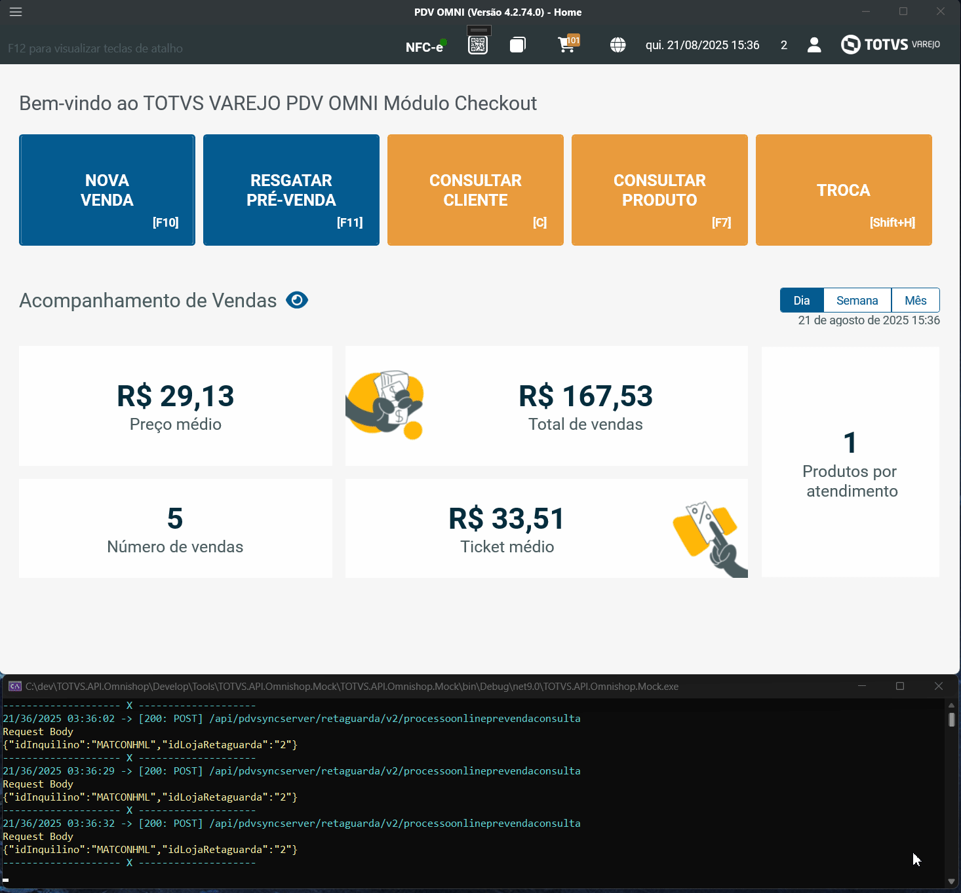Open the QR code scanner icon

coord(478,45)
